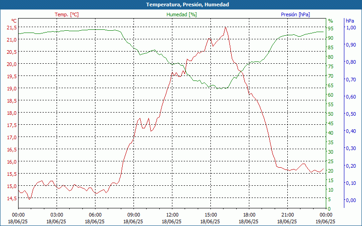Click the '20,5' temperature axis value
Image resolution: width=362 pixels, height=226 pixels.
(x=12, y=52)
